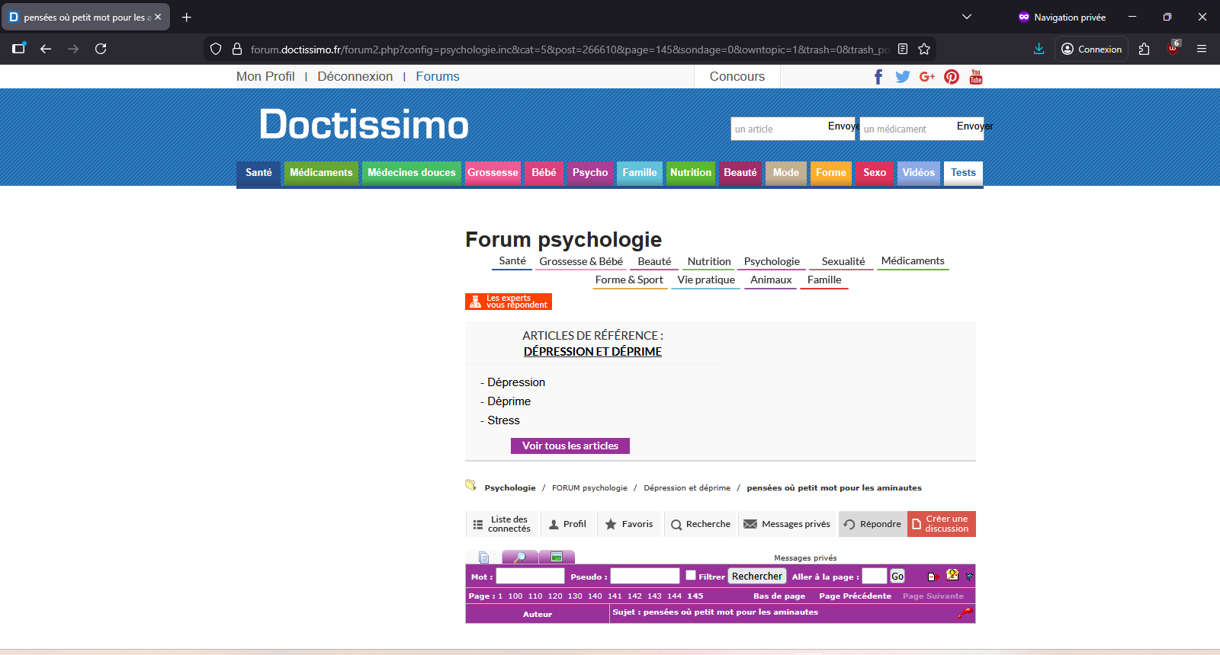Show the tracking protection shield info

[216, 49]
